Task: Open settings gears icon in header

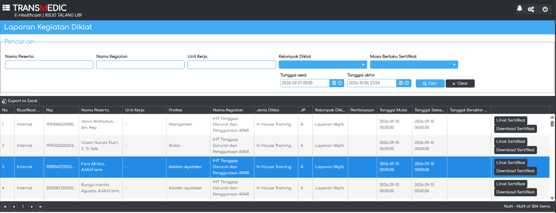Action: coord(531,9)
